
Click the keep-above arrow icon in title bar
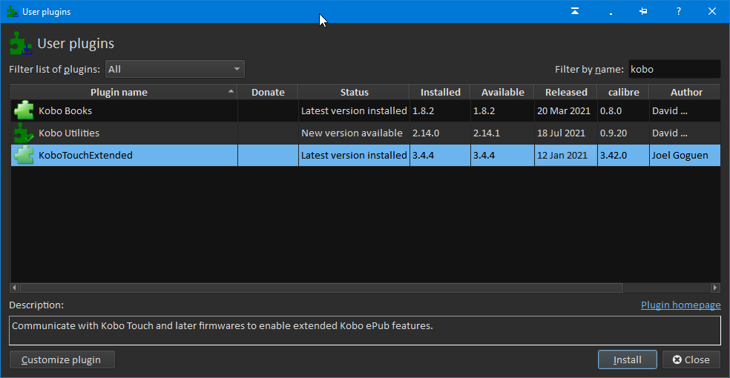click(x=575, y=11)
